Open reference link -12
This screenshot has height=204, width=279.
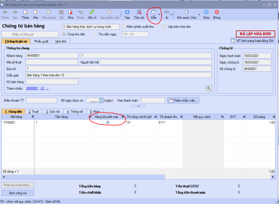pyautogui.click(x=42, y=88)
